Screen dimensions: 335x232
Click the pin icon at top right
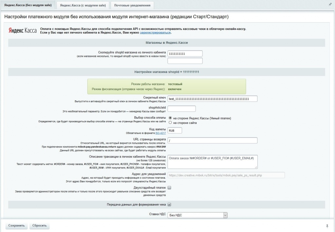click(330, 5)
